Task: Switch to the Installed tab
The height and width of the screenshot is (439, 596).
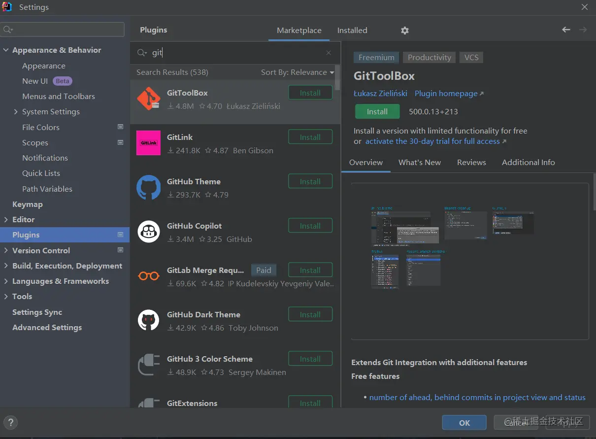Action: click(x=352, y=31)
